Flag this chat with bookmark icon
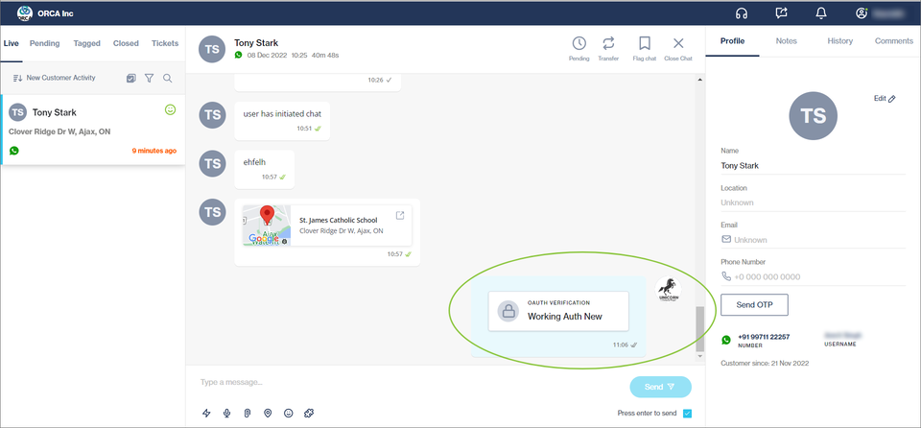 click(x=645, y=44)
